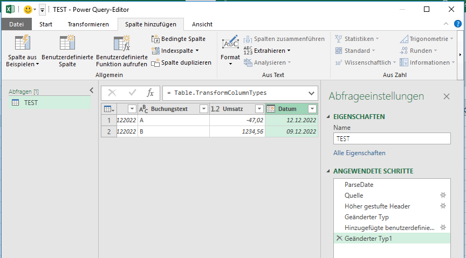Click the ABC type icon of Buchungstext

(x=143, y=109)
